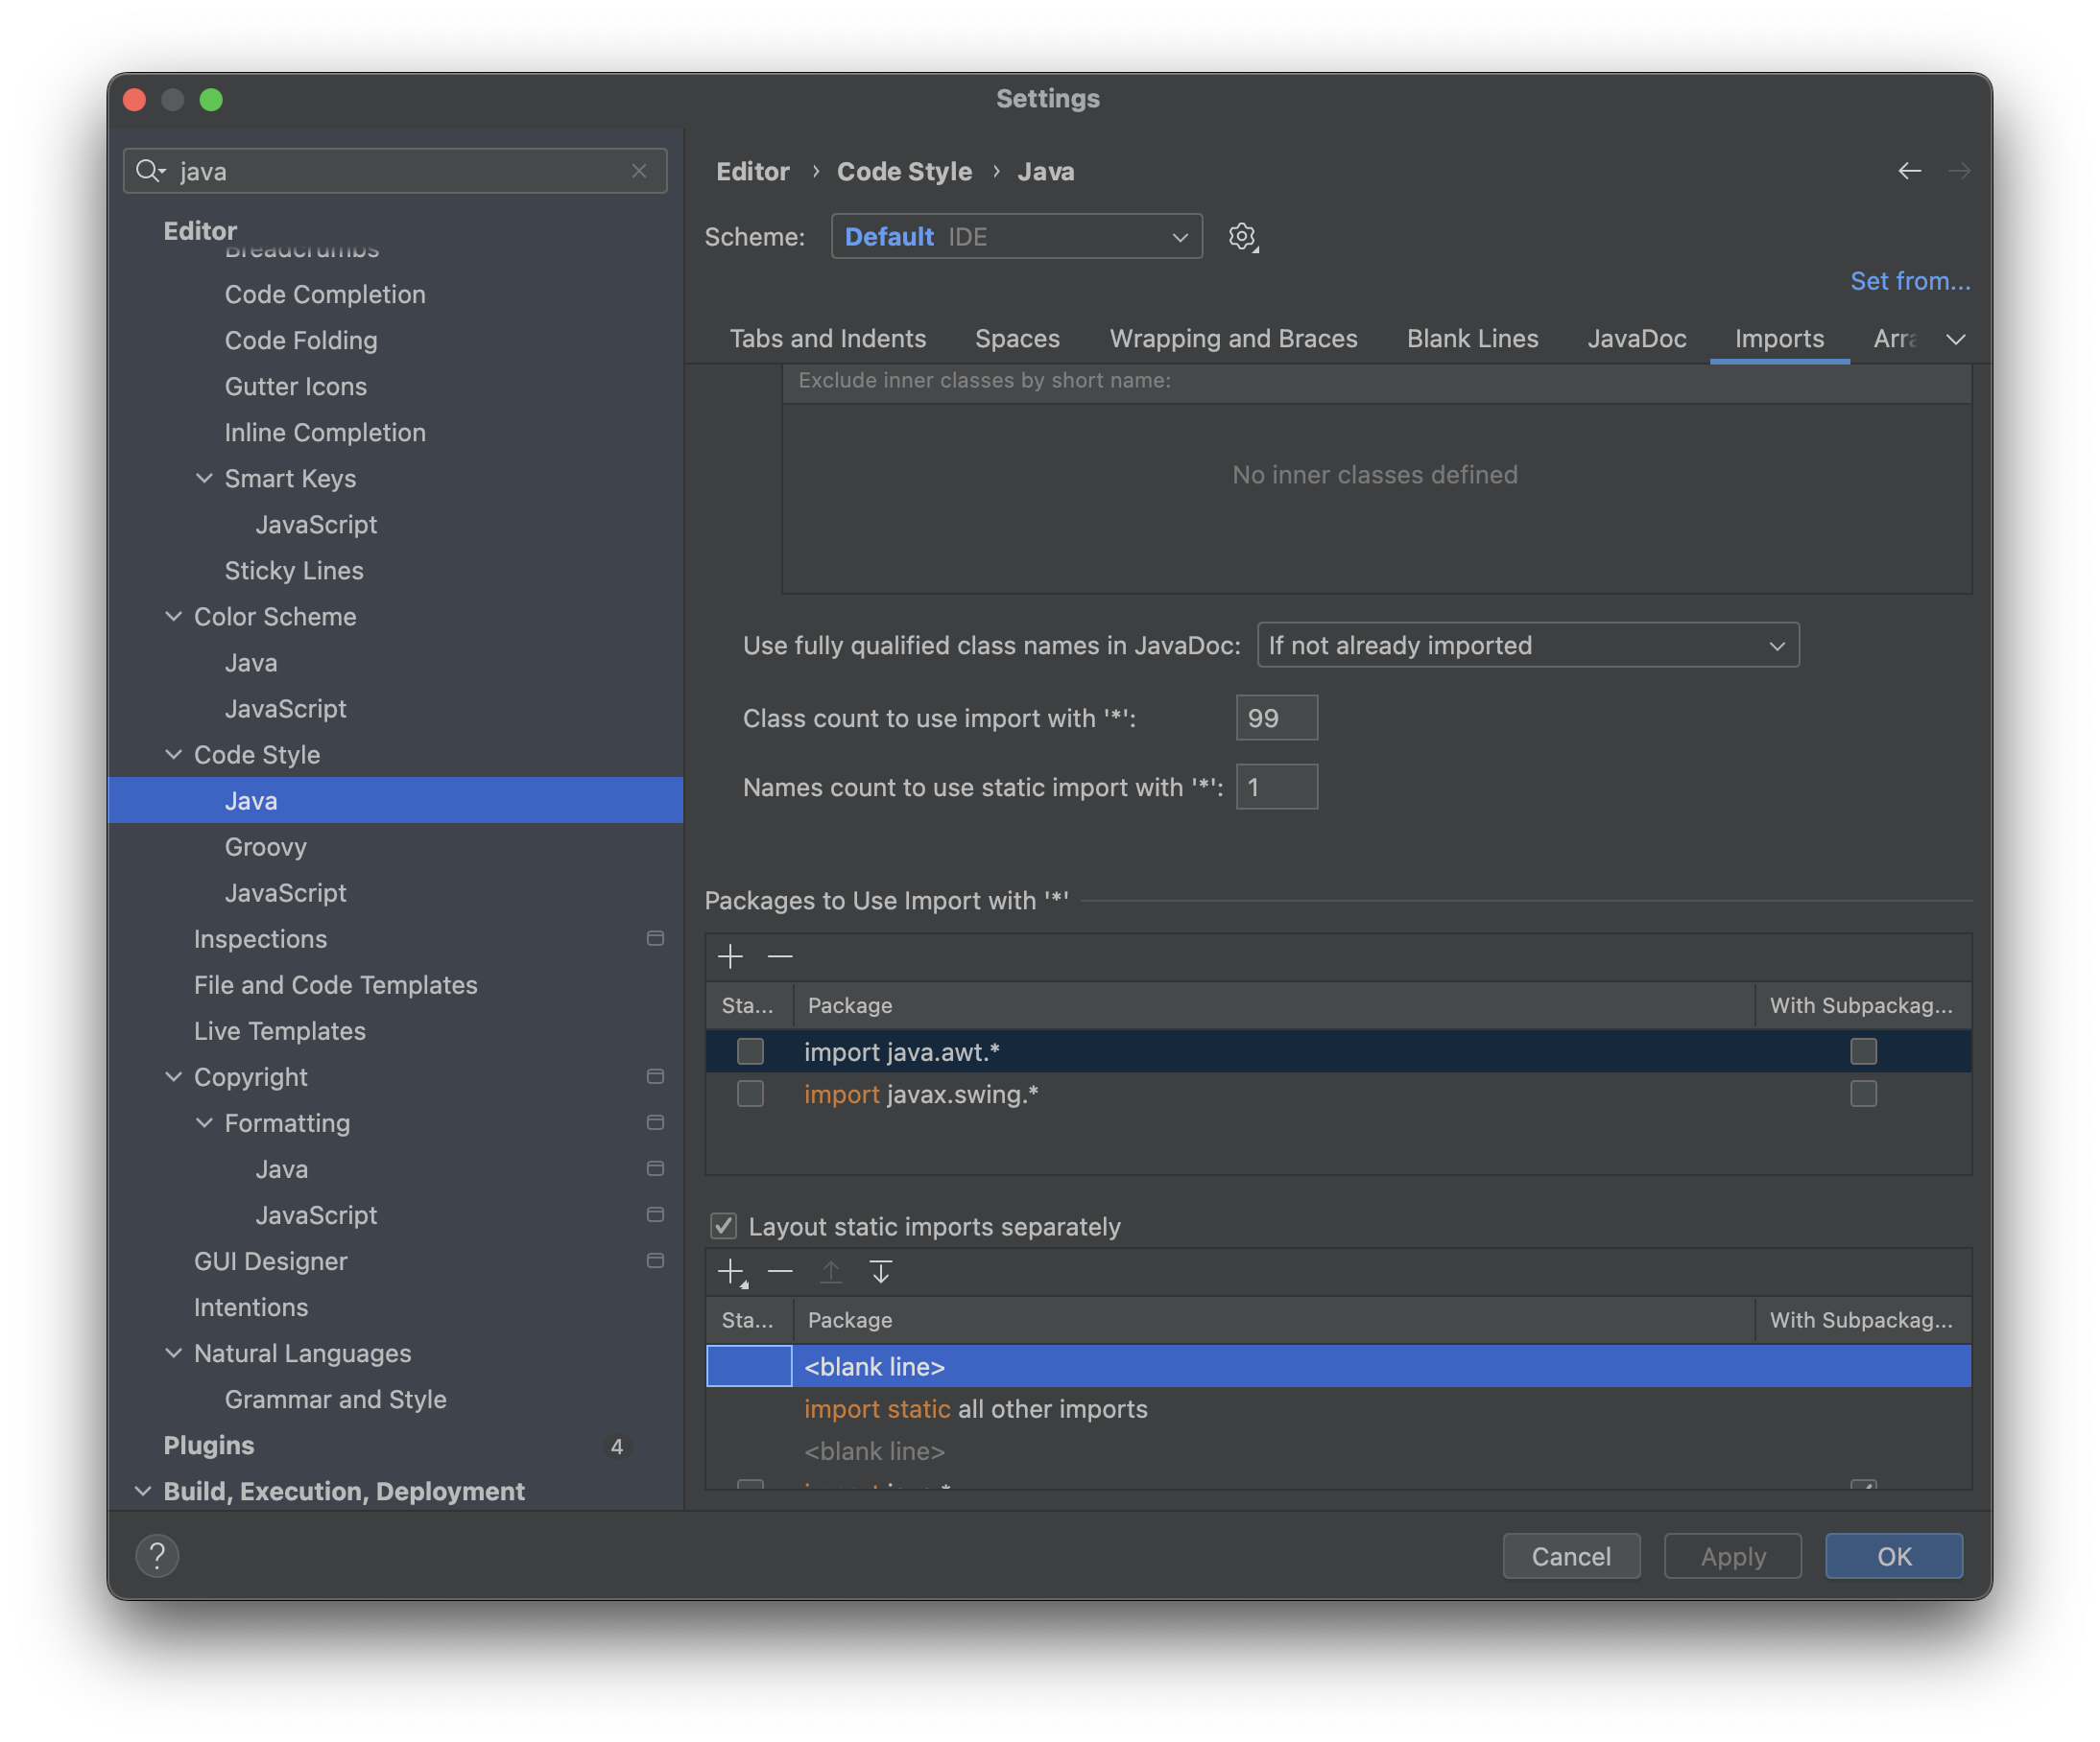The image size is (2100, 1742).
Task: Collapse the Color Scheme tree node
Action: (x=174, y=617)
